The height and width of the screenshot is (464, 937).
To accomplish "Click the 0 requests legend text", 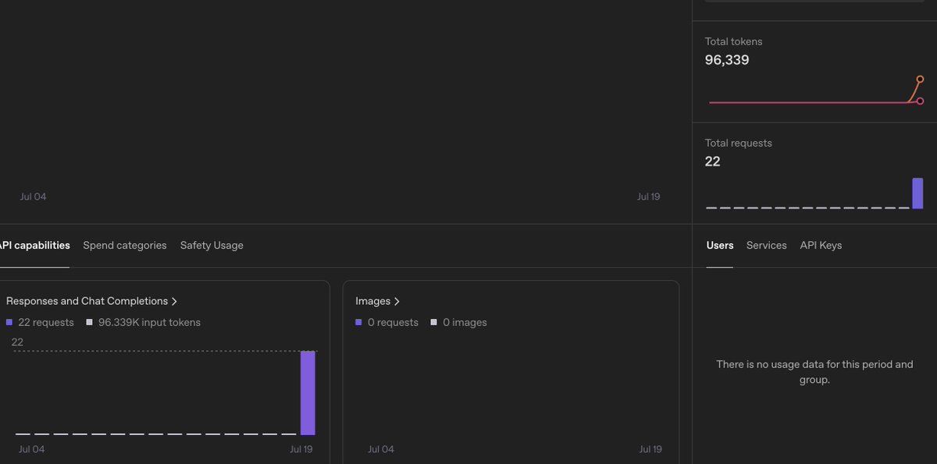I will coord(393,322).
